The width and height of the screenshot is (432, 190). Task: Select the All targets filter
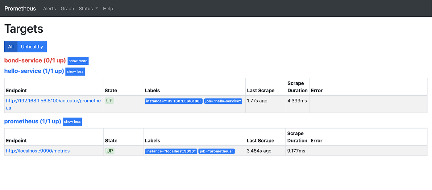coord(11,46)
